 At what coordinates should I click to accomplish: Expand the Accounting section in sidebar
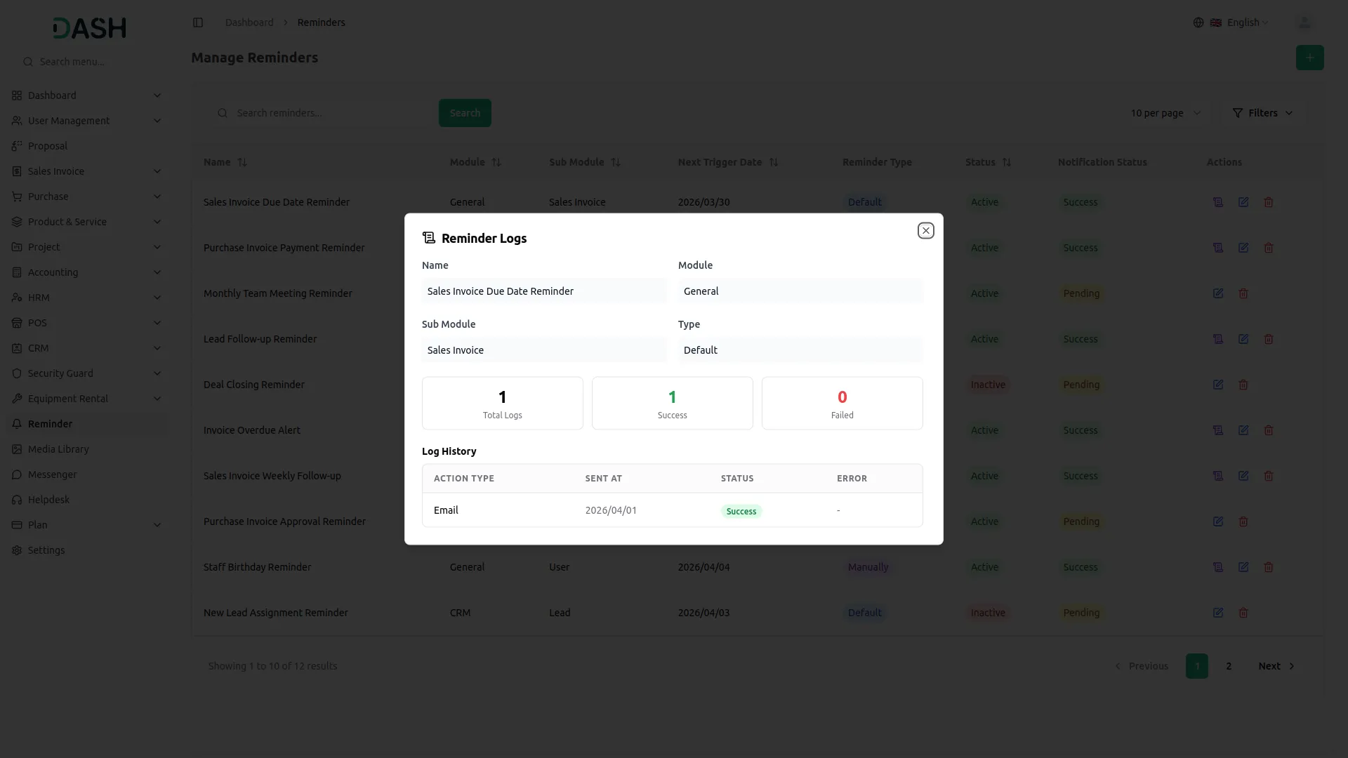pos(53,272)
